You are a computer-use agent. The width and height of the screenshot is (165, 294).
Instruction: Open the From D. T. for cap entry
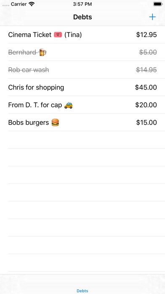pyautogui.click(x=82, y=105)
